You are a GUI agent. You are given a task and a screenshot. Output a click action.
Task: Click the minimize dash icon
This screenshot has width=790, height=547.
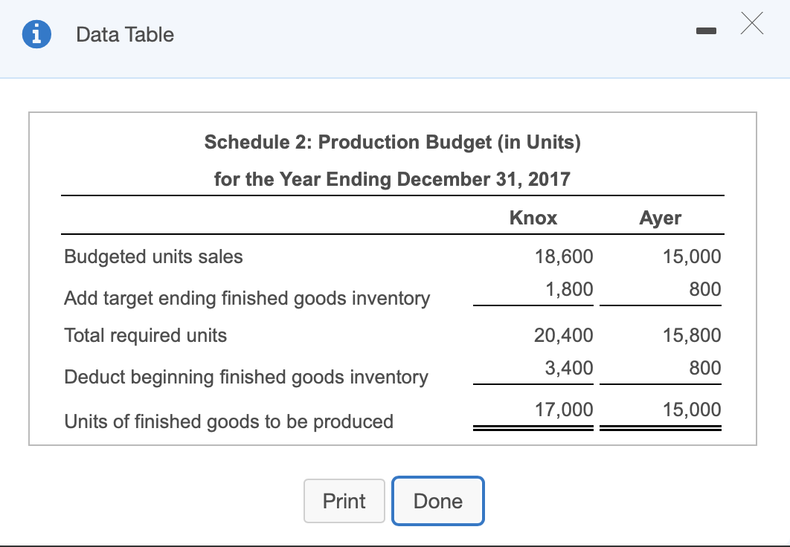(x=704, y=31)
